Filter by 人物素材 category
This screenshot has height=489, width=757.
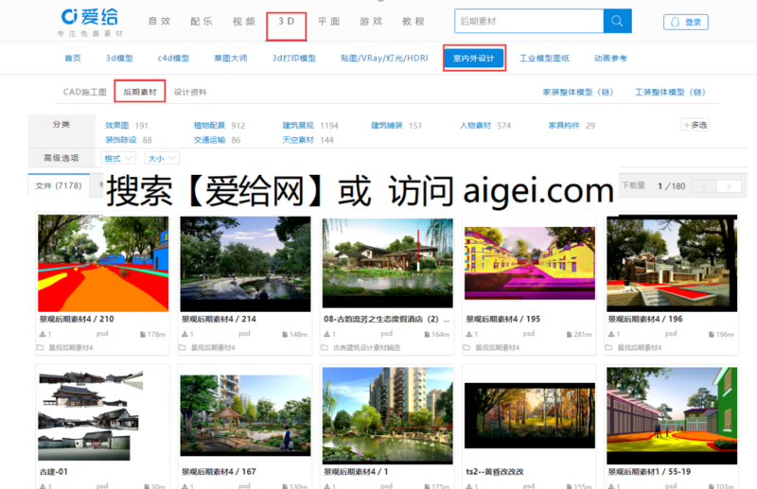click(476, 126)
